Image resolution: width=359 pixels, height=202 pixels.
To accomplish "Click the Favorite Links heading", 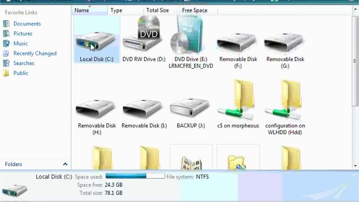I will [x=21, y=12].
